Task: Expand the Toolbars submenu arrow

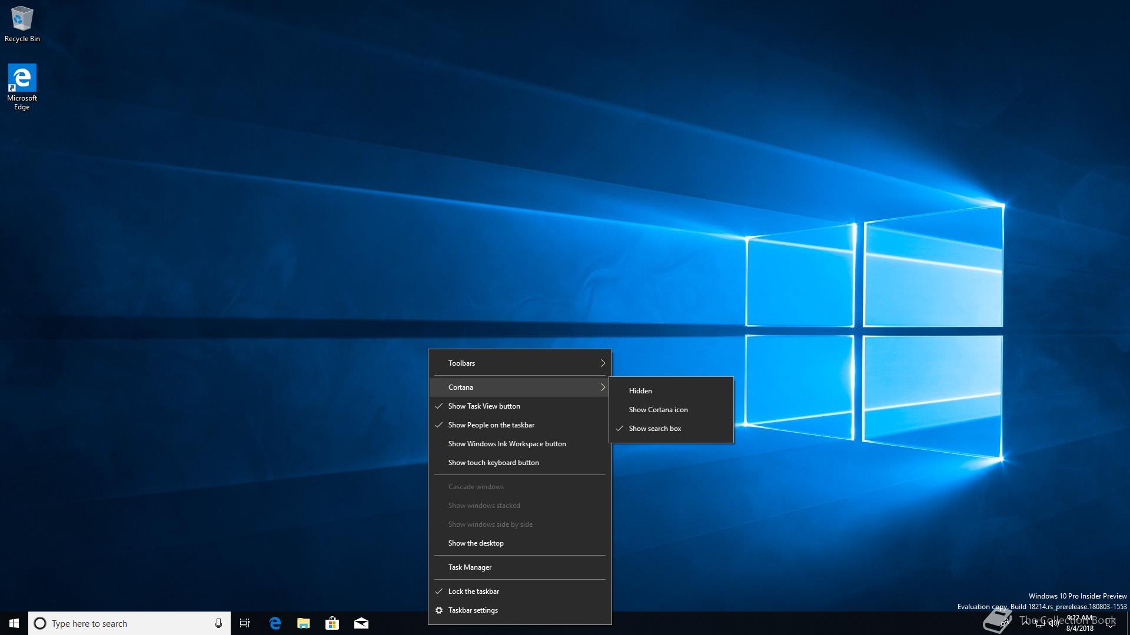Action: [x=602, y=363]
